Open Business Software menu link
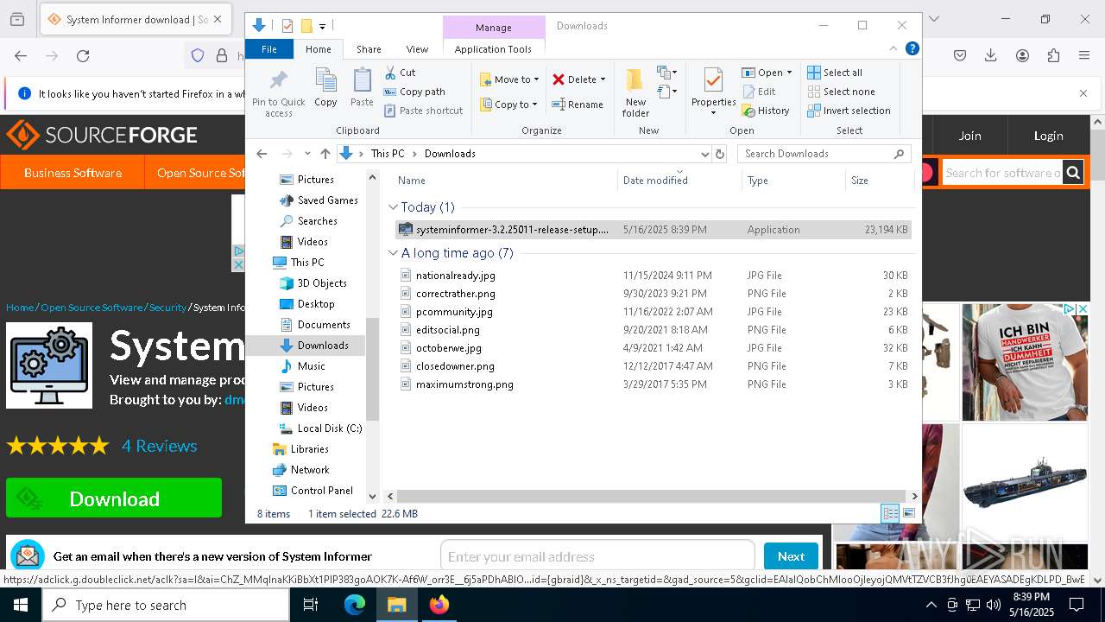This screenshot has height=622, width=1105. tap(73, 173)
